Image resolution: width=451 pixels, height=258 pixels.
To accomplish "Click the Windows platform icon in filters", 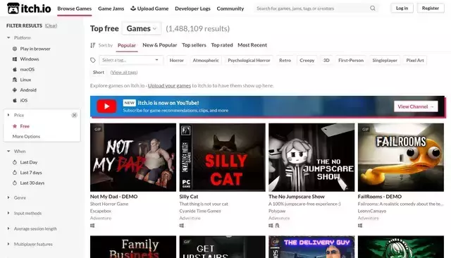I will [x=15, y=59].
